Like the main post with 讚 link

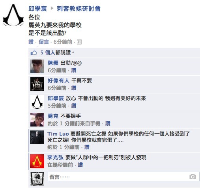[x=31, y=42]
